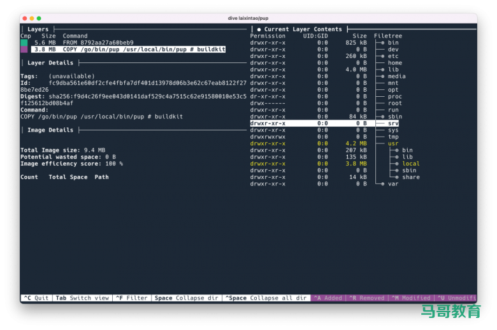Click Potential wasted space 0 B
Image resolution: width=497 pixels, height=330 pixels.
[68, 157]
